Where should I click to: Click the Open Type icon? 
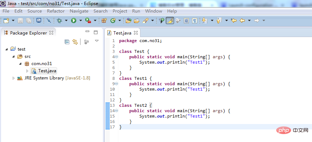129,20
